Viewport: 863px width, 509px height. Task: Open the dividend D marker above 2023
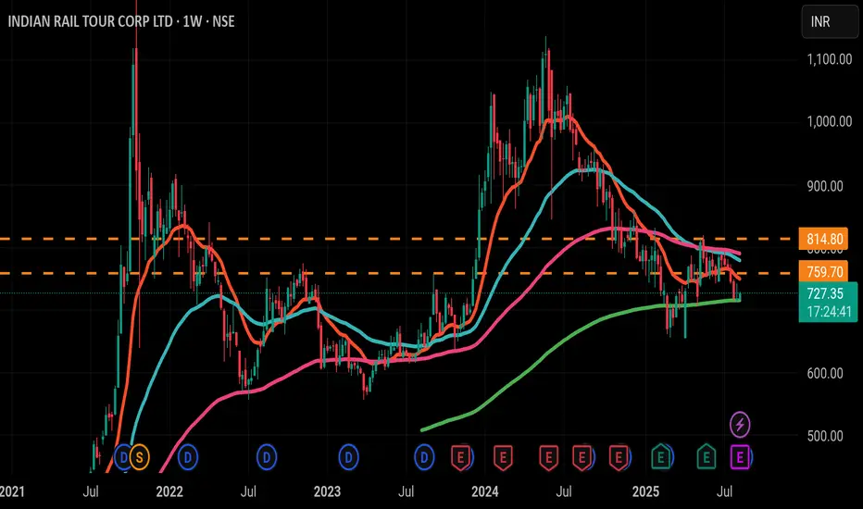click(x=348, y=457)
